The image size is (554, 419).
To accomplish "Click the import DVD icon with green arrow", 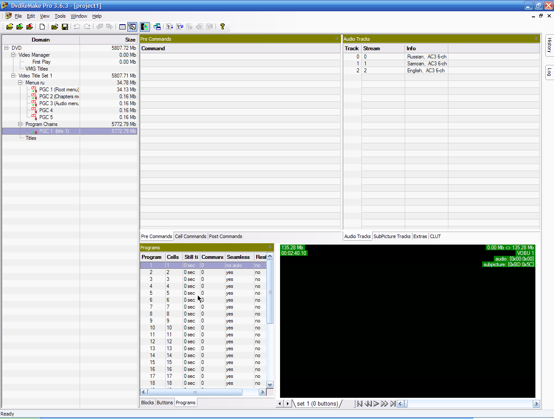I will (x=19, y=26).
